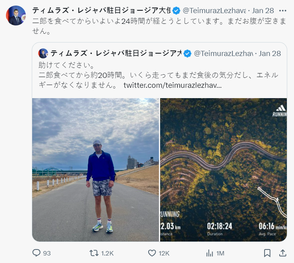Viewport: 294px width, 263px height.
Task: Open the Jan 28 timestamp of main tweet
Action: (x=262, y=11)
